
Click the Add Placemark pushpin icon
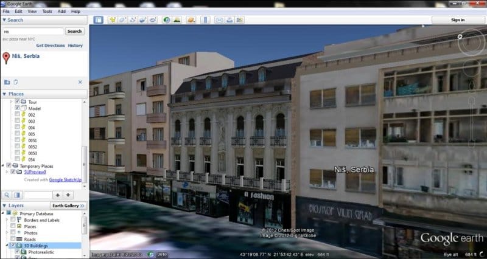pyautogui.click(x=112, y=20)
